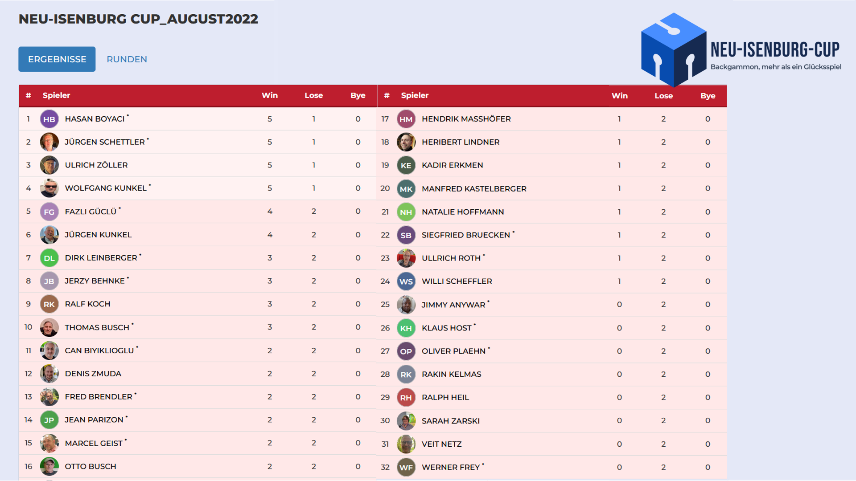
Task: Click Willi Scheffler's WS avatar icon
Action: click(x=406, y=281)
